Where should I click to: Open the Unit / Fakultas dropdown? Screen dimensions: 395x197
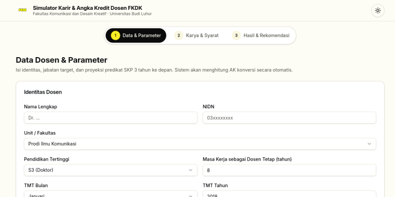click(200, 144)
